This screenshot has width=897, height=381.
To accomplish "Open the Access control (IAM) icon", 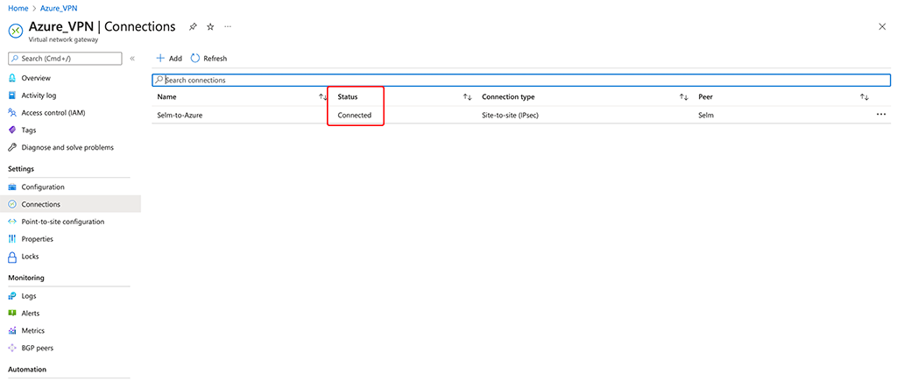I will [12, 113].
